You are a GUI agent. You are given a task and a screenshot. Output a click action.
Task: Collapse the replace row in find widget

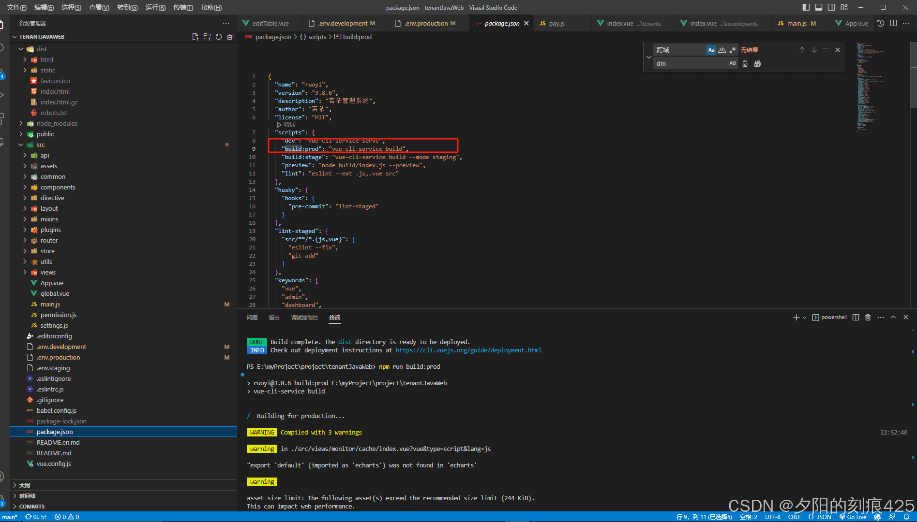pyautogui.click(x=649, y=57)
